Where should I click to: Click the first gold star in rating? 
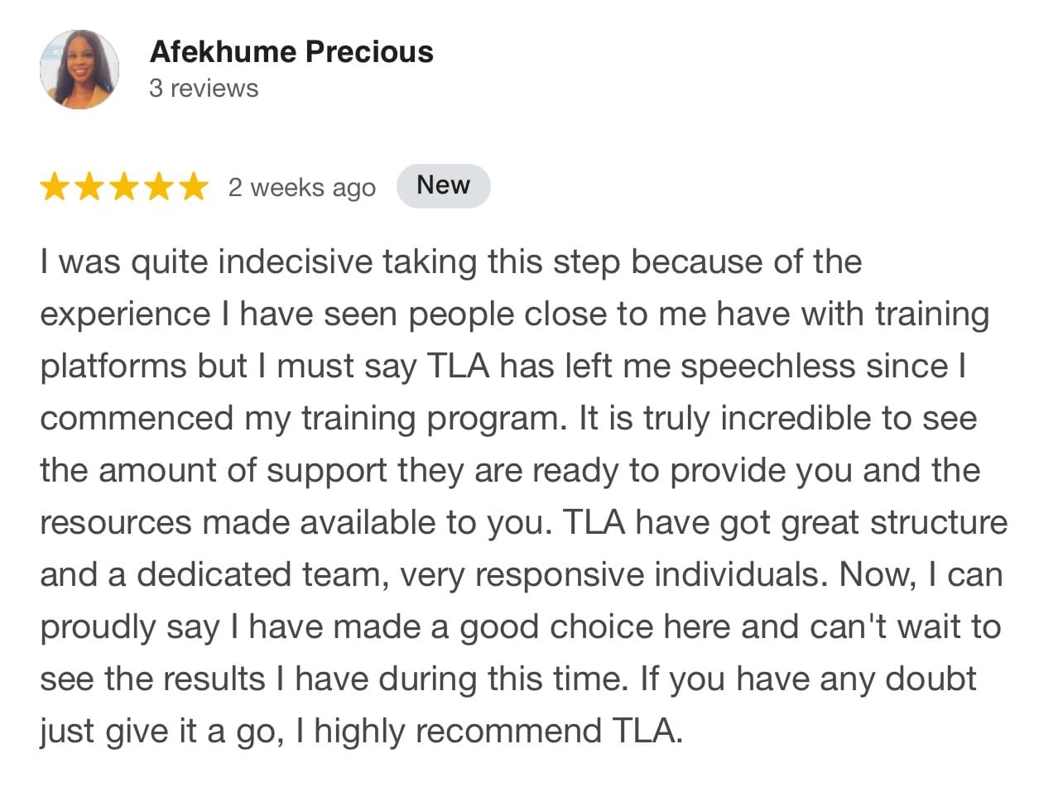[x=55, y=187]
